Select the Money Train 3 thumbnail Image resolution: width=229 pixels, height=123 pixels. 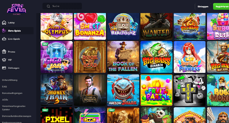click(x=56, y=90)
